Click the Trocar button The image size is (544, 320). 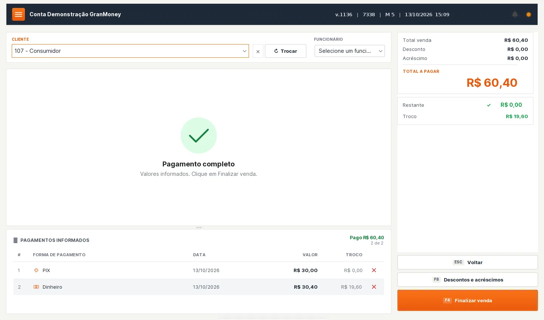[286, 51]
